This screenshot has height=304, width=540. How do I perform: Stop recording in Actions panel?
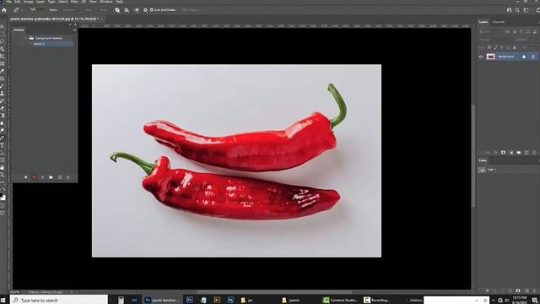click(x=26, y=177)
